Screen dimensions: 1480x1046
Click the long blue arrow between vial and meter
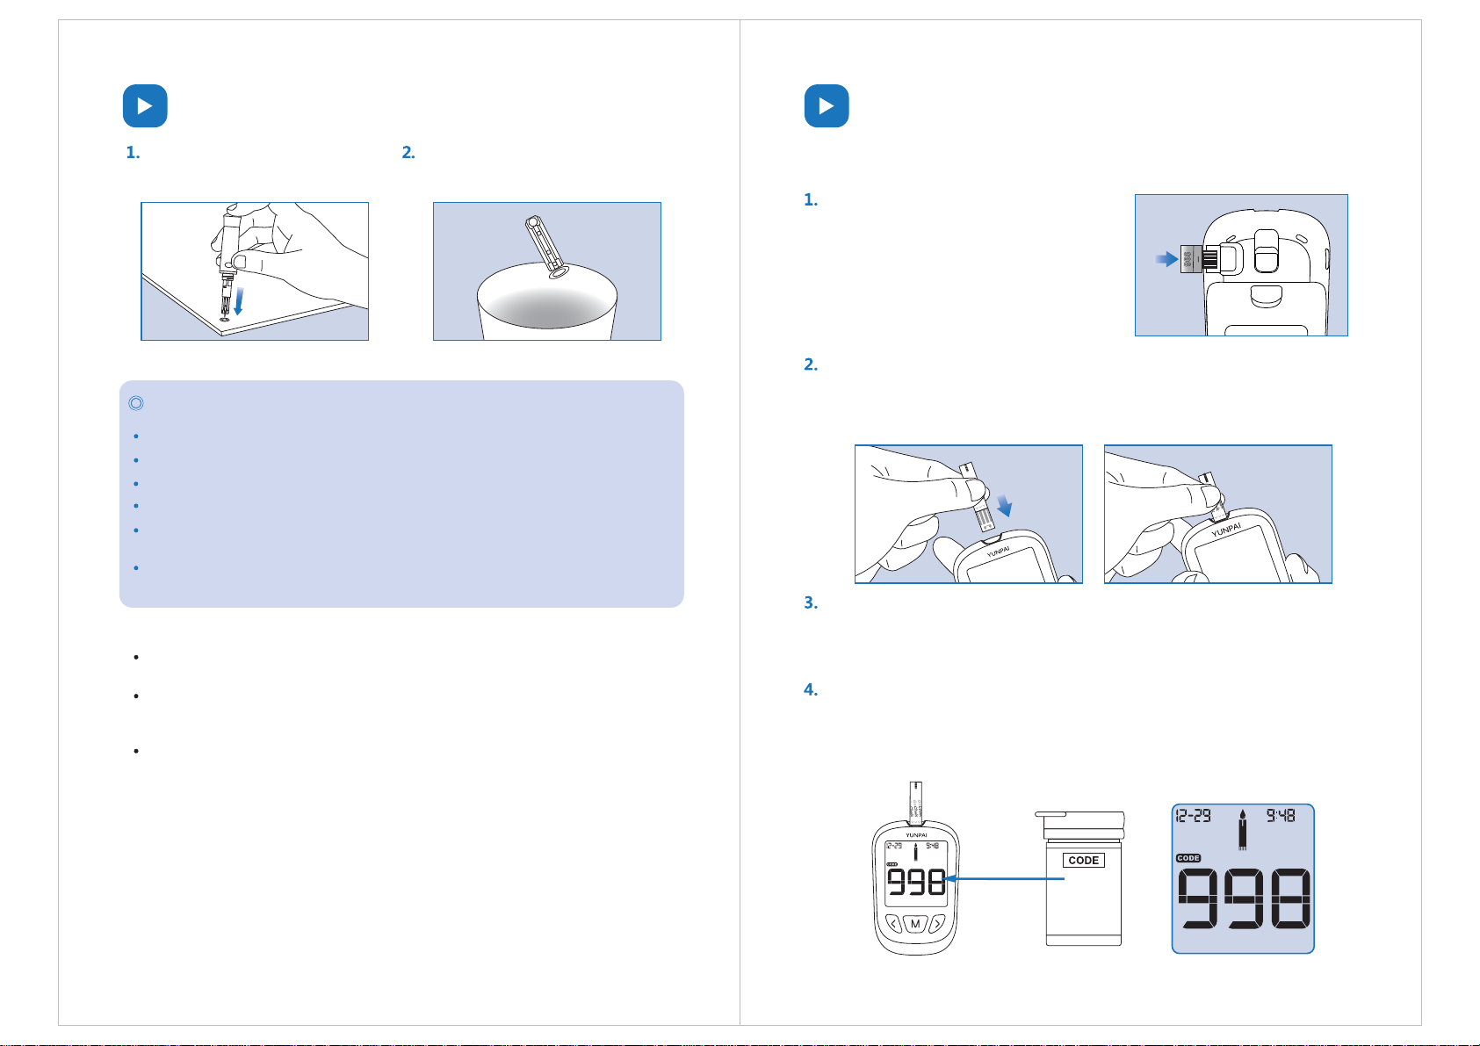[1004, 878]
